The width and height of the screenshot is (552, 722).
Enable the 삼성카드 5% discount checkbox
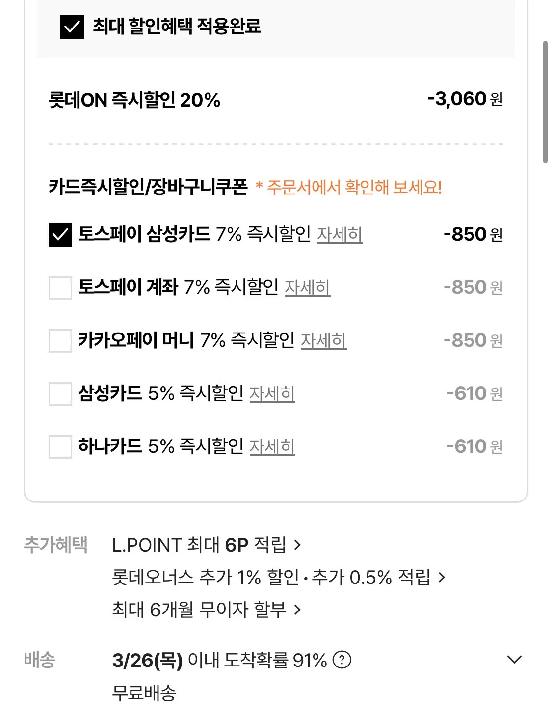(60, 393)
